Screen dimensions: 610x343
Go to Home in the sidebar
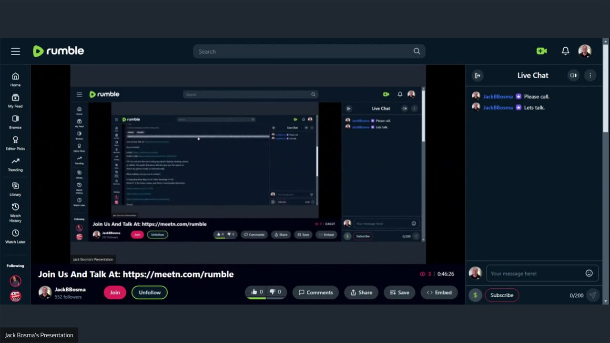point(15,80)
